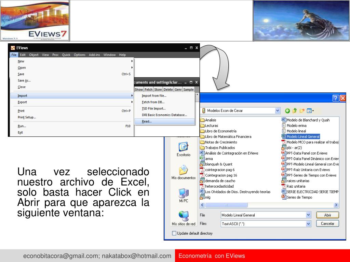The image size is (350, 262).
Task: Click the green Back arrow icon
Action: 287,111
